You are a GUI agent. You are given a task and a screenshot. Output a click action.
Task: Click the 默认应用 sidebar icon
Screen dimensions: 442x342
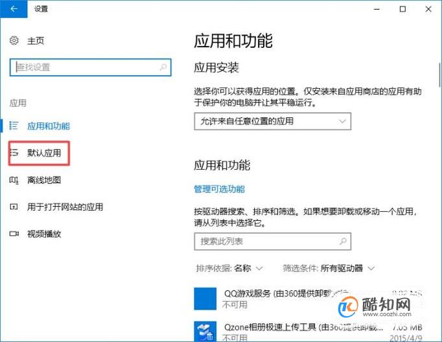click(x=14, y=153)
